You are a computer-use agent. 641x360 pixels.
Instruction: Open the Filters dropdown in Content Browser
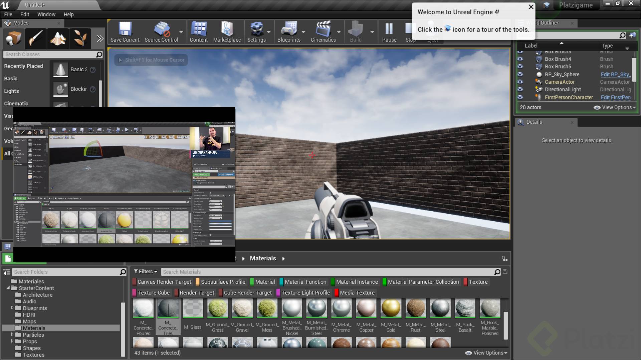coord(145,272)
